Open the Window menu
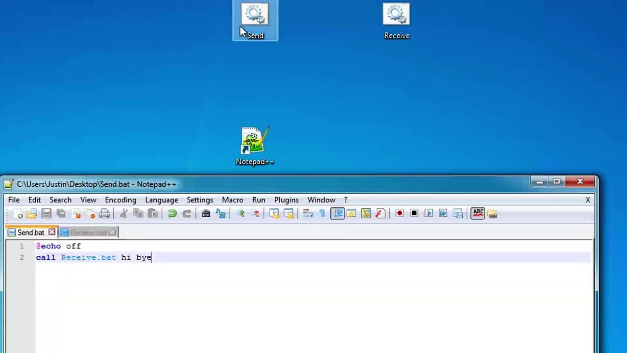627x353 pixels. (321, 200)
